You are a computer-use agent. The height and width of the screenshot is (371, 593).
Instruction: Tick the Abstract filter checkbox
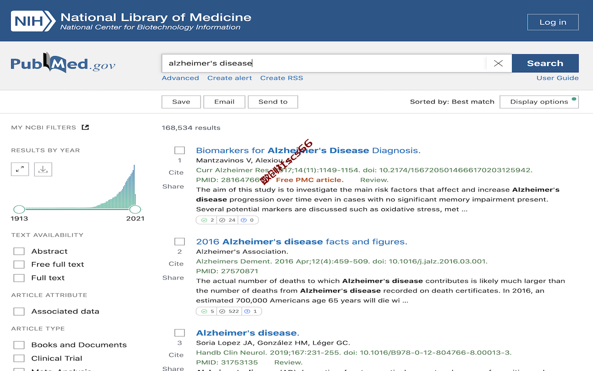[x=19, y=251]
